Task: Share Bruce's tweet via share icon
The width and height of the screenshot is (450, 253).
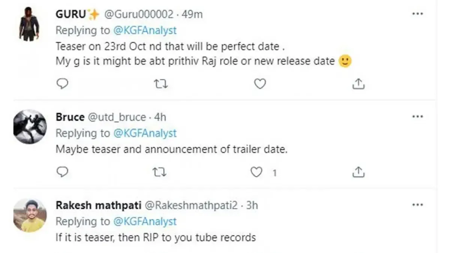Action: click(358, 172)
